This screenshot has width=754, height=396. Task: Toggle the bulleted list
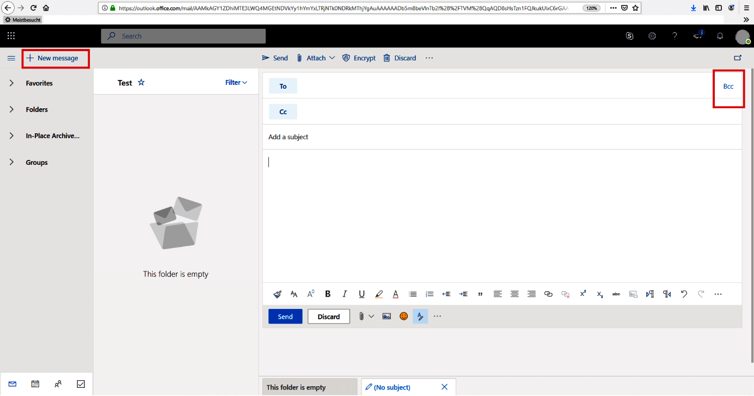coord(413,294)
